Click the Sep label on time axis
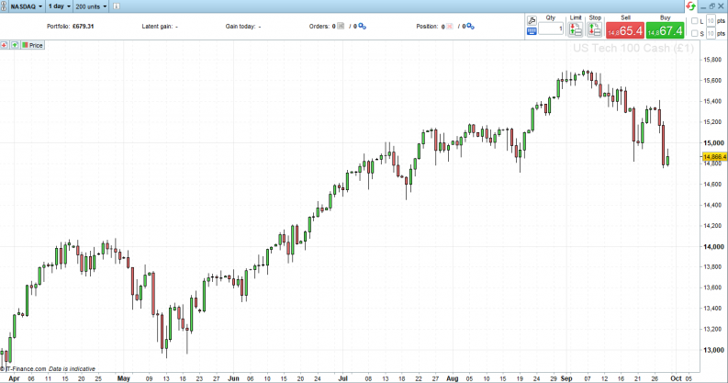Viewport: 728px width, 383px height. 566,378
